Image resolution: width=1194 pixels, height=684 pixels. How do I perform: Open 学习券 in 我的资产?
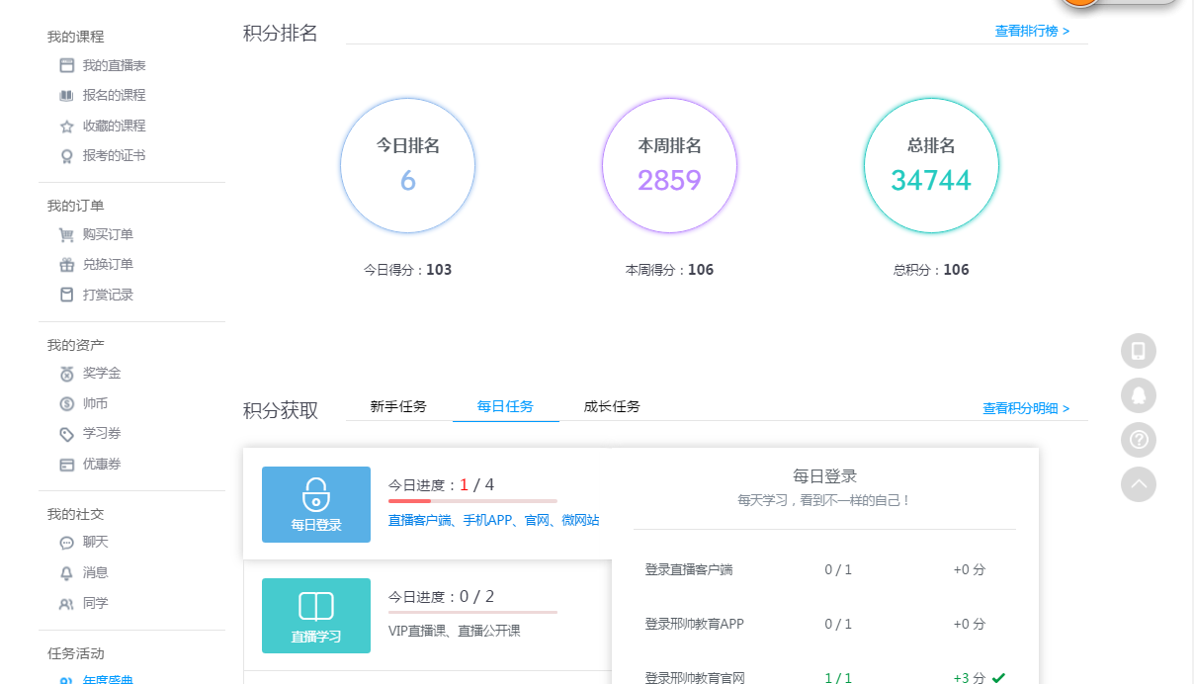click(101, 433)
